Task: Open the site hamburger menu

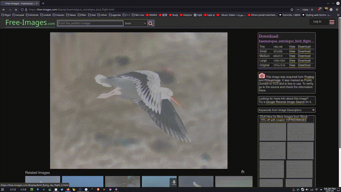Action: 332,22
